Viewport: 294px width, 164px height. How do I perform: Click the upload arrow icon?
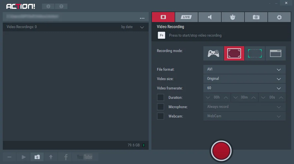51,157
